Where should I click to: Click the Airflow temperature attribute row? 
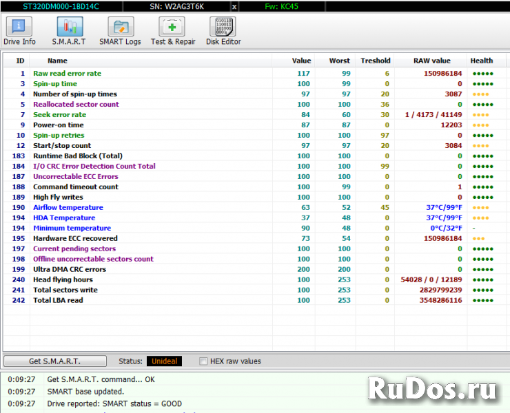tap(68, 208)
